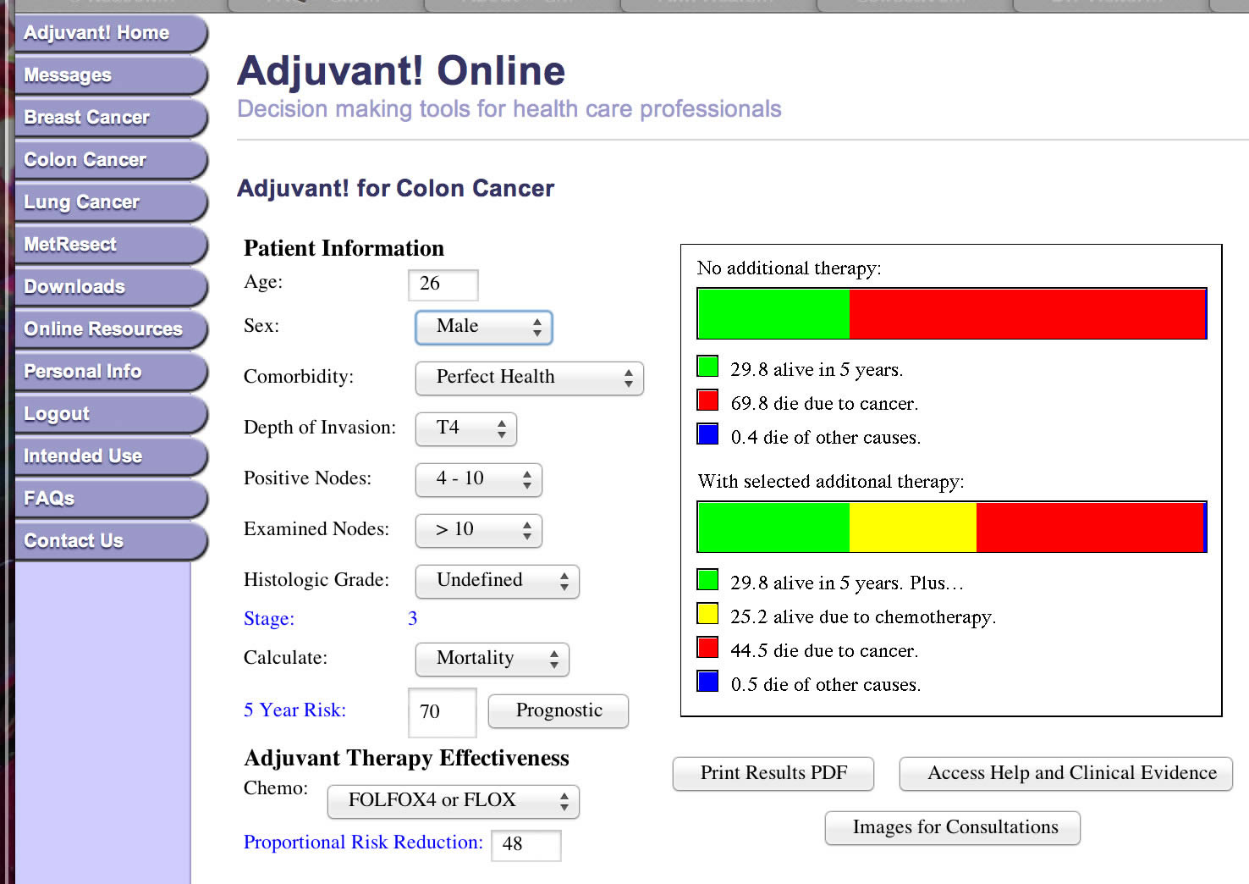Click the Stage link
Screen dimensions: 1249x884
(x=269, y=619)
